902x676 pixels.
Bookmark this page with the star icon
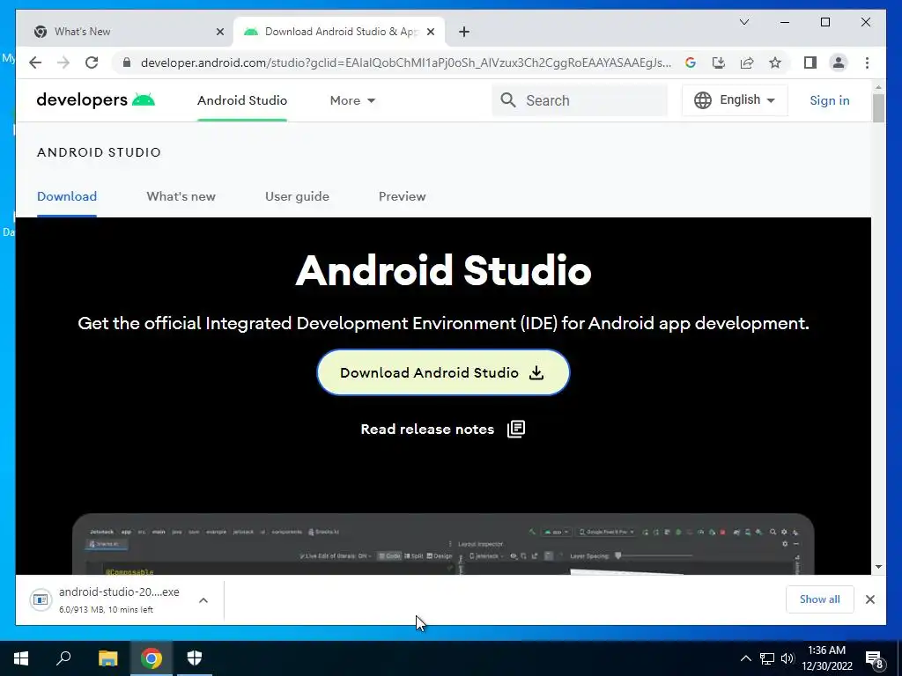point(775,62)
